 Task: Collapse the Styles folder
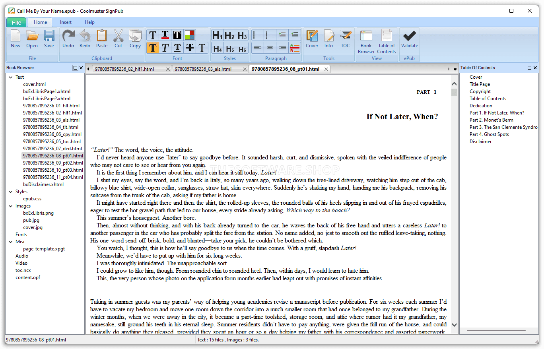click(11, 192)
